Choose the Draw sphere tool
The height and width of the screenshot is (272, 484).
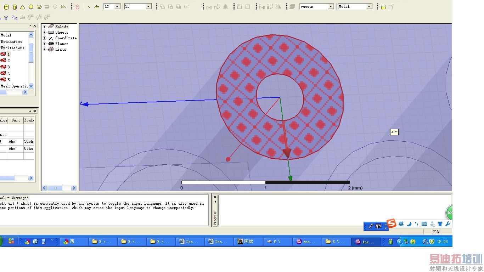click(31, 7)
